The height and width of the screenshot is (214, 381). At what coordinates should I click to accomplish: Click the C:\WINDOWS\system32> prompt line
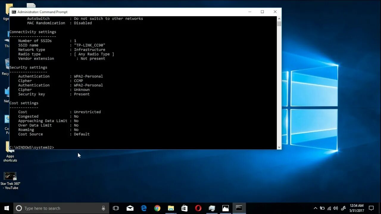[x=32, y=147]
